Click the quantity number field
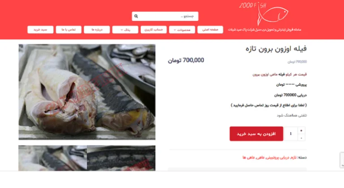The width and height of the screenshot is (344, 188). 291,134
